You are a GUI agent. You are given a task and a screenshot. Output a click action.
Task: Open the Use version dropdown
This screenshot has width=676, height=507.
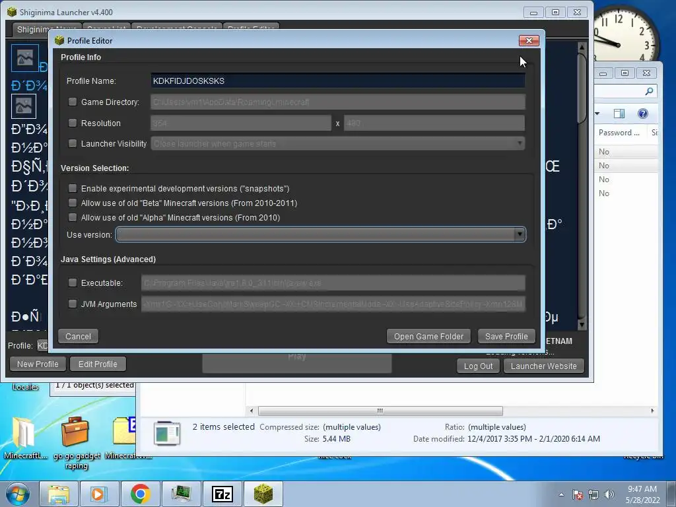tap(321, 234)
